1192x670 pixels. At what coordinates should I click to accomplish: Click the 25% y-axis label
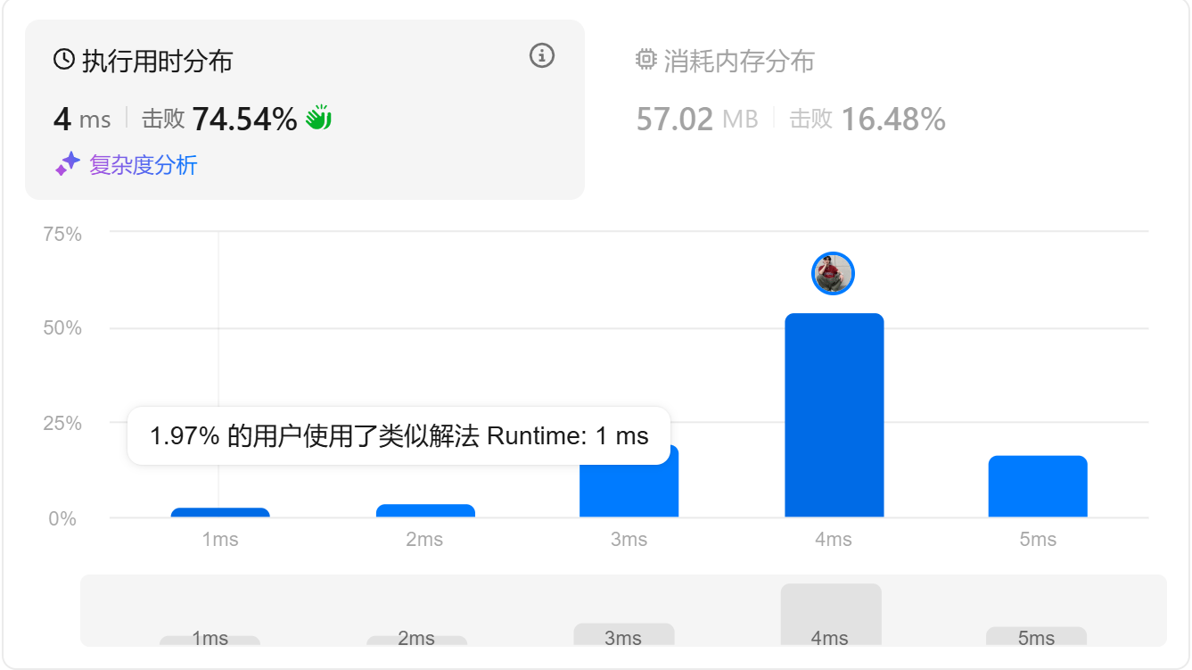(x=62, y=423)
